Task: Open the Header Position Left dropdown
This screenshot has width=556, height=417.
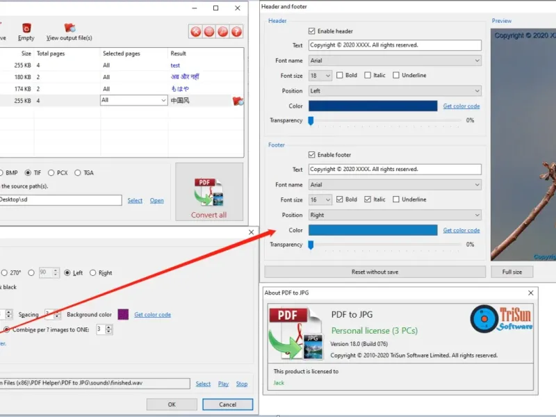Action: (395, 91)
